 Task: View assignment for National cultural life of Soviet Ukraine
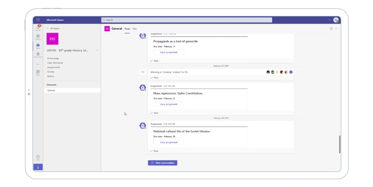click(x=169, y=142)
